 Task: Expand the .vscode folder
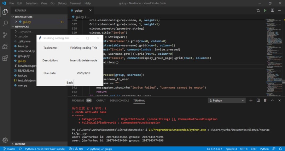(x=23, y=36)
